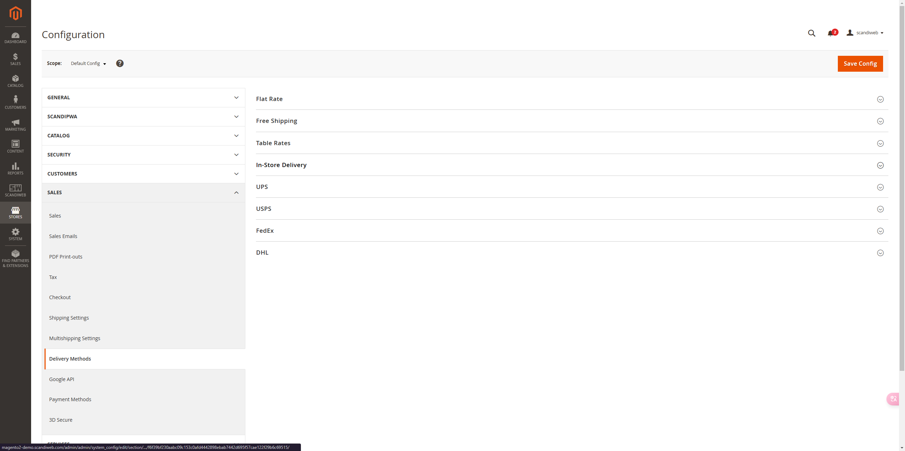Screen dimensions: 905x451
Task: Expand the DHL section
Action: coord(572,253)
